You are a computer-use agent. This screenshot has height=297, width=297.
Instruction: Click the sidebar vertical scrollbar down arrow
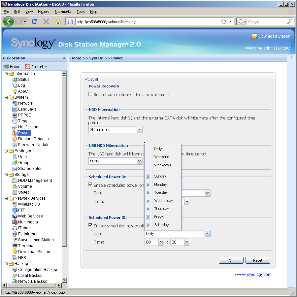(x=64, y=280)
